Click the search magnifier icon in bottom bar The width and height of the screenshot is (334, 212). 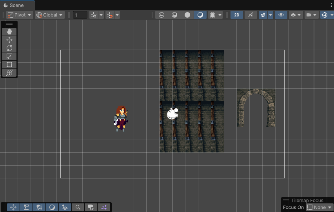(x=78, y=207)
